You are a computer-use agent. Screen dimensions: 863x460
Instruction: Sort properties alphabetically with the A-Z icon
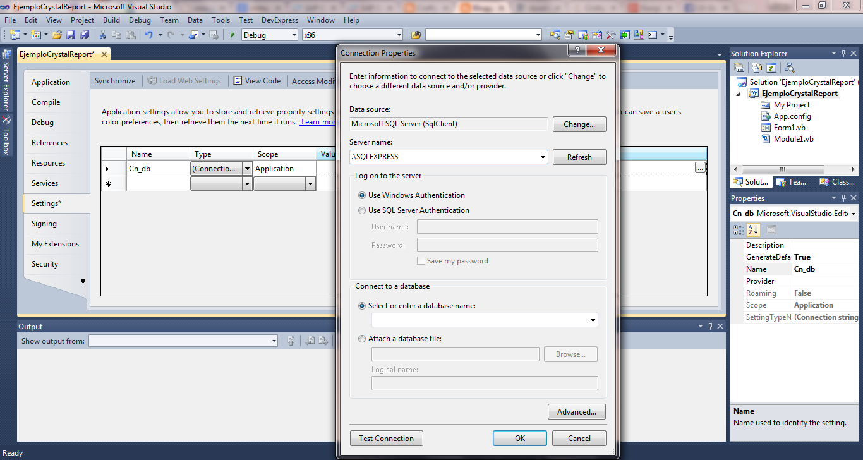tap(752, 230)
